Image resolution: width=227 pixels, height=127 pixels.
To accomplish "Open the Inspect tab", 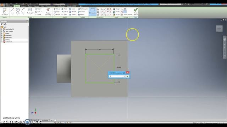I will 23,6.
